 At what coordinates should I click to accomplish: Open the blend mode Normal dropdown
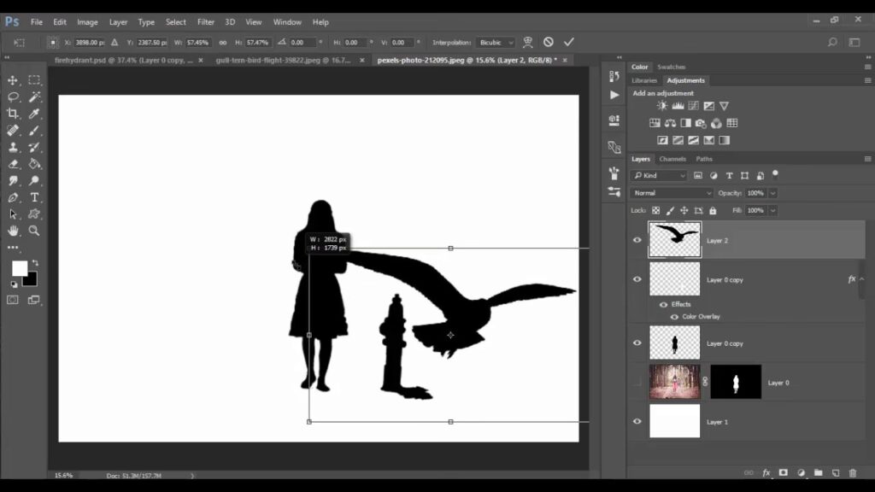671,193
